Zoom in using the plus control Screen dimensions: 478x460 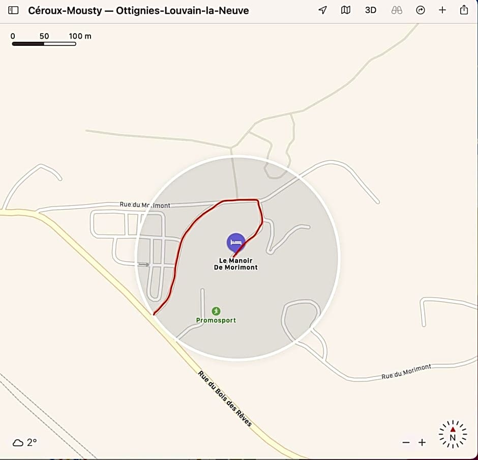(x=422, y=442)
